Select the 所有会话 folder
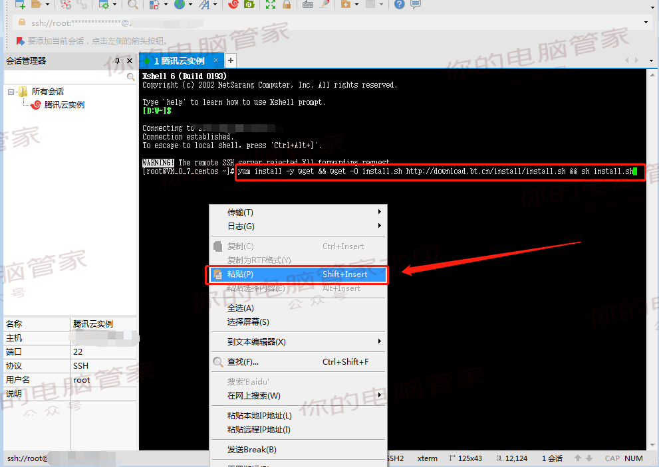The image size is (659, 467). [47, 92]
